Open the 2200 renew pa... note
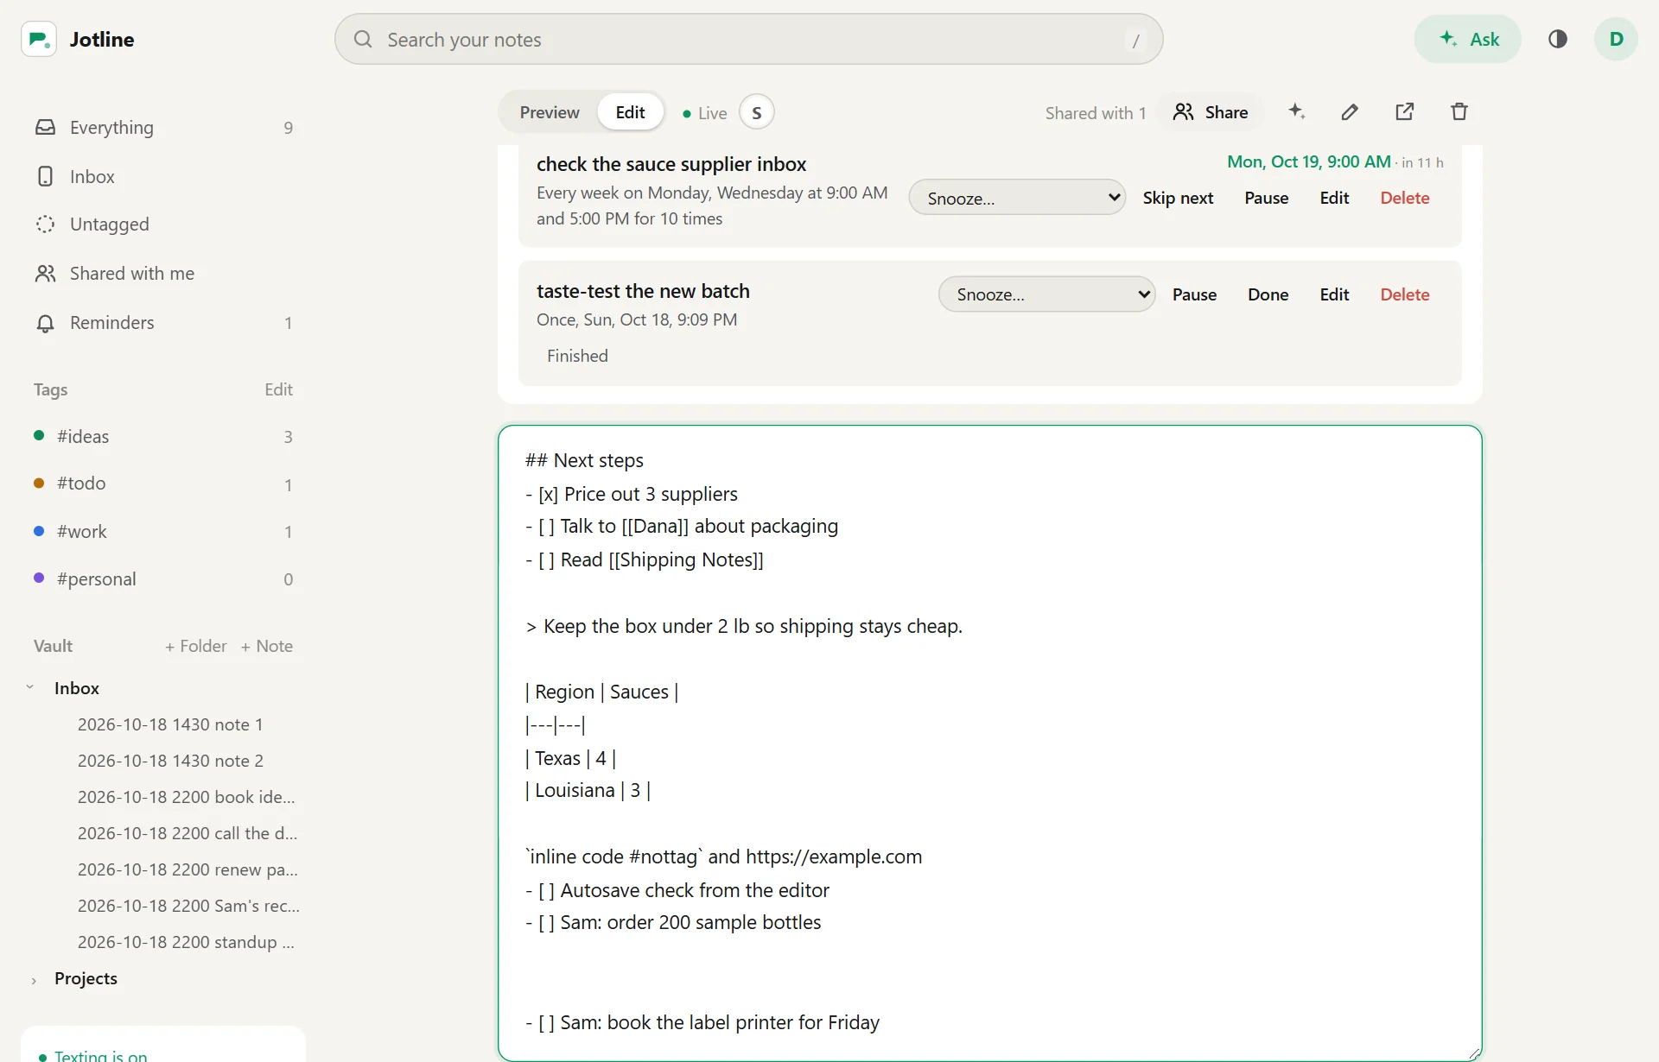The height and width of the screenshot is (1062, 1659). click(188, 869)
